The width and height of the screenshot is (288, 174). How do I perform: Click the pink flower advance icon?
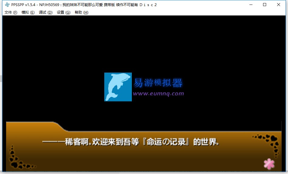269,164
